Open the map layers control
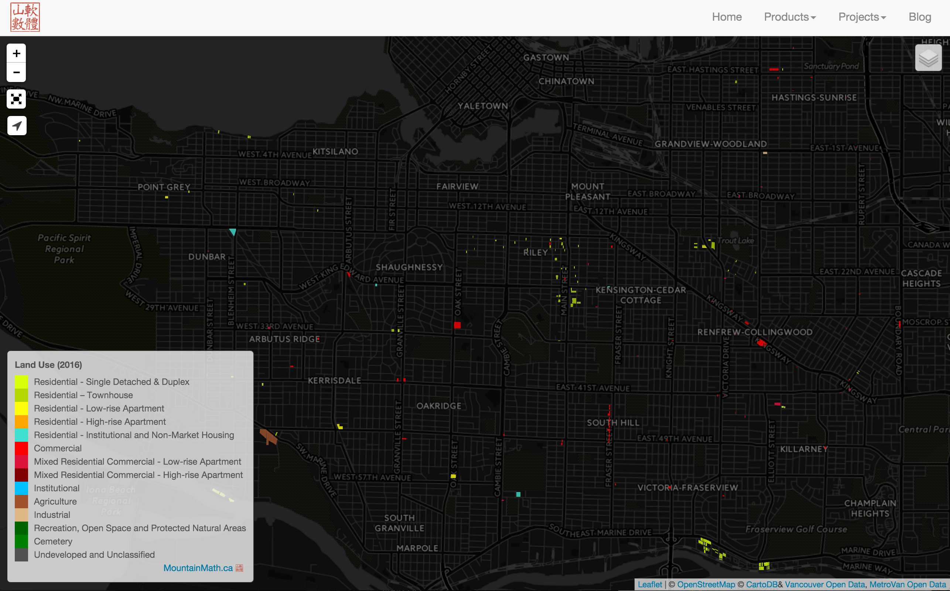This screenshot has height=591, width=950. tap(928, 58)
